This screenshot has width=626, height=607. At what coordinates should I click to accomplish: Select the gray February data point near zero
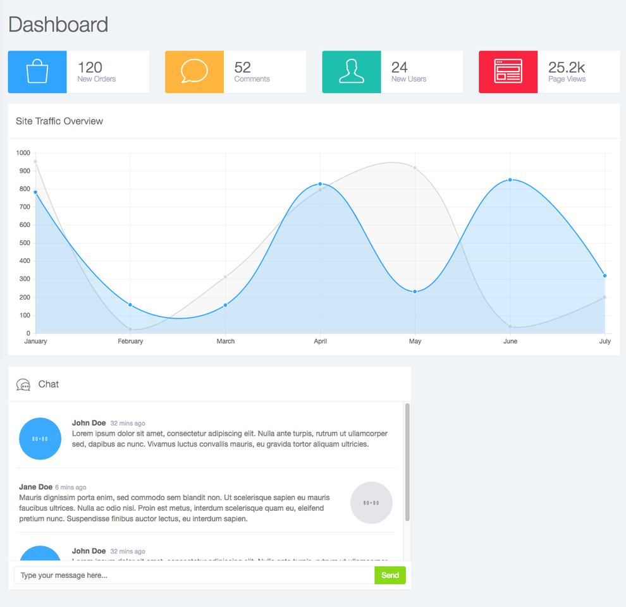pos(130,329)
